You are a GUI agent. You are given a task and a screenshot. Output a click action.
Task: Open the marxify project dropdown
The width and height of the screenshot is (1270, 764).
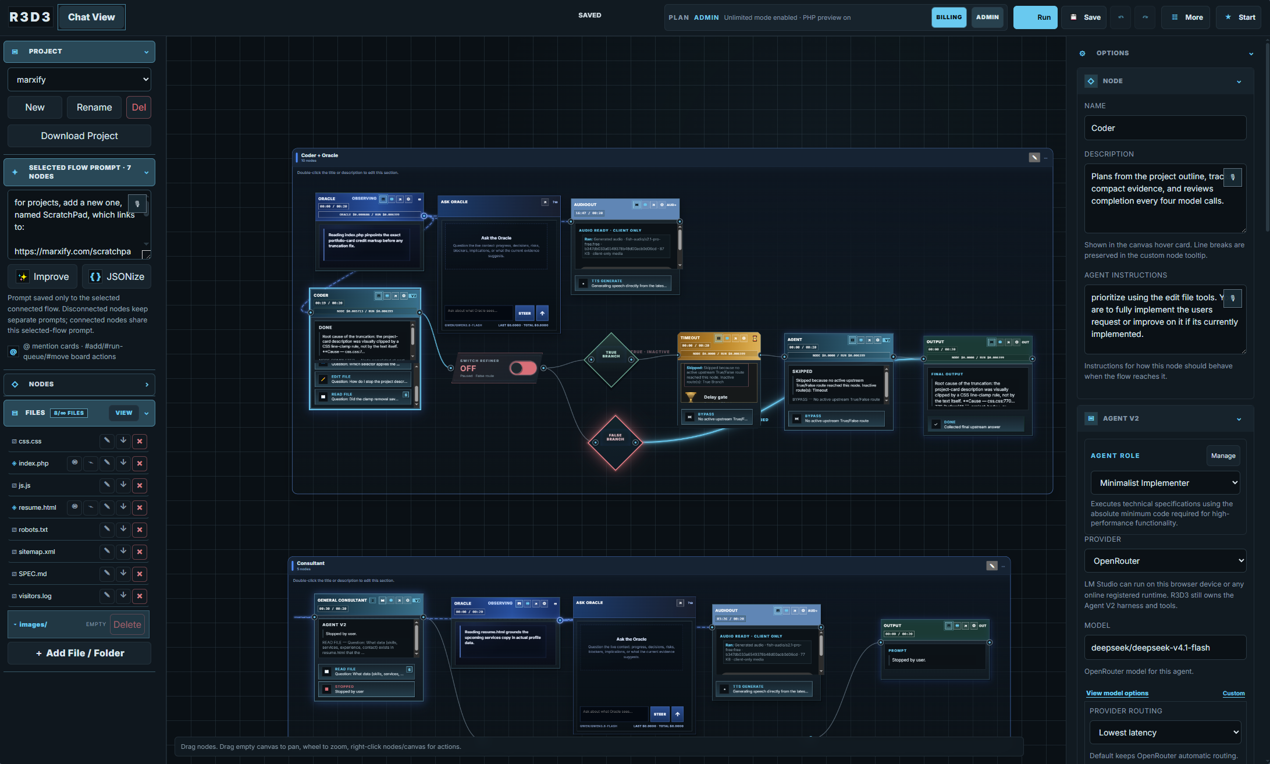point(79,80)
